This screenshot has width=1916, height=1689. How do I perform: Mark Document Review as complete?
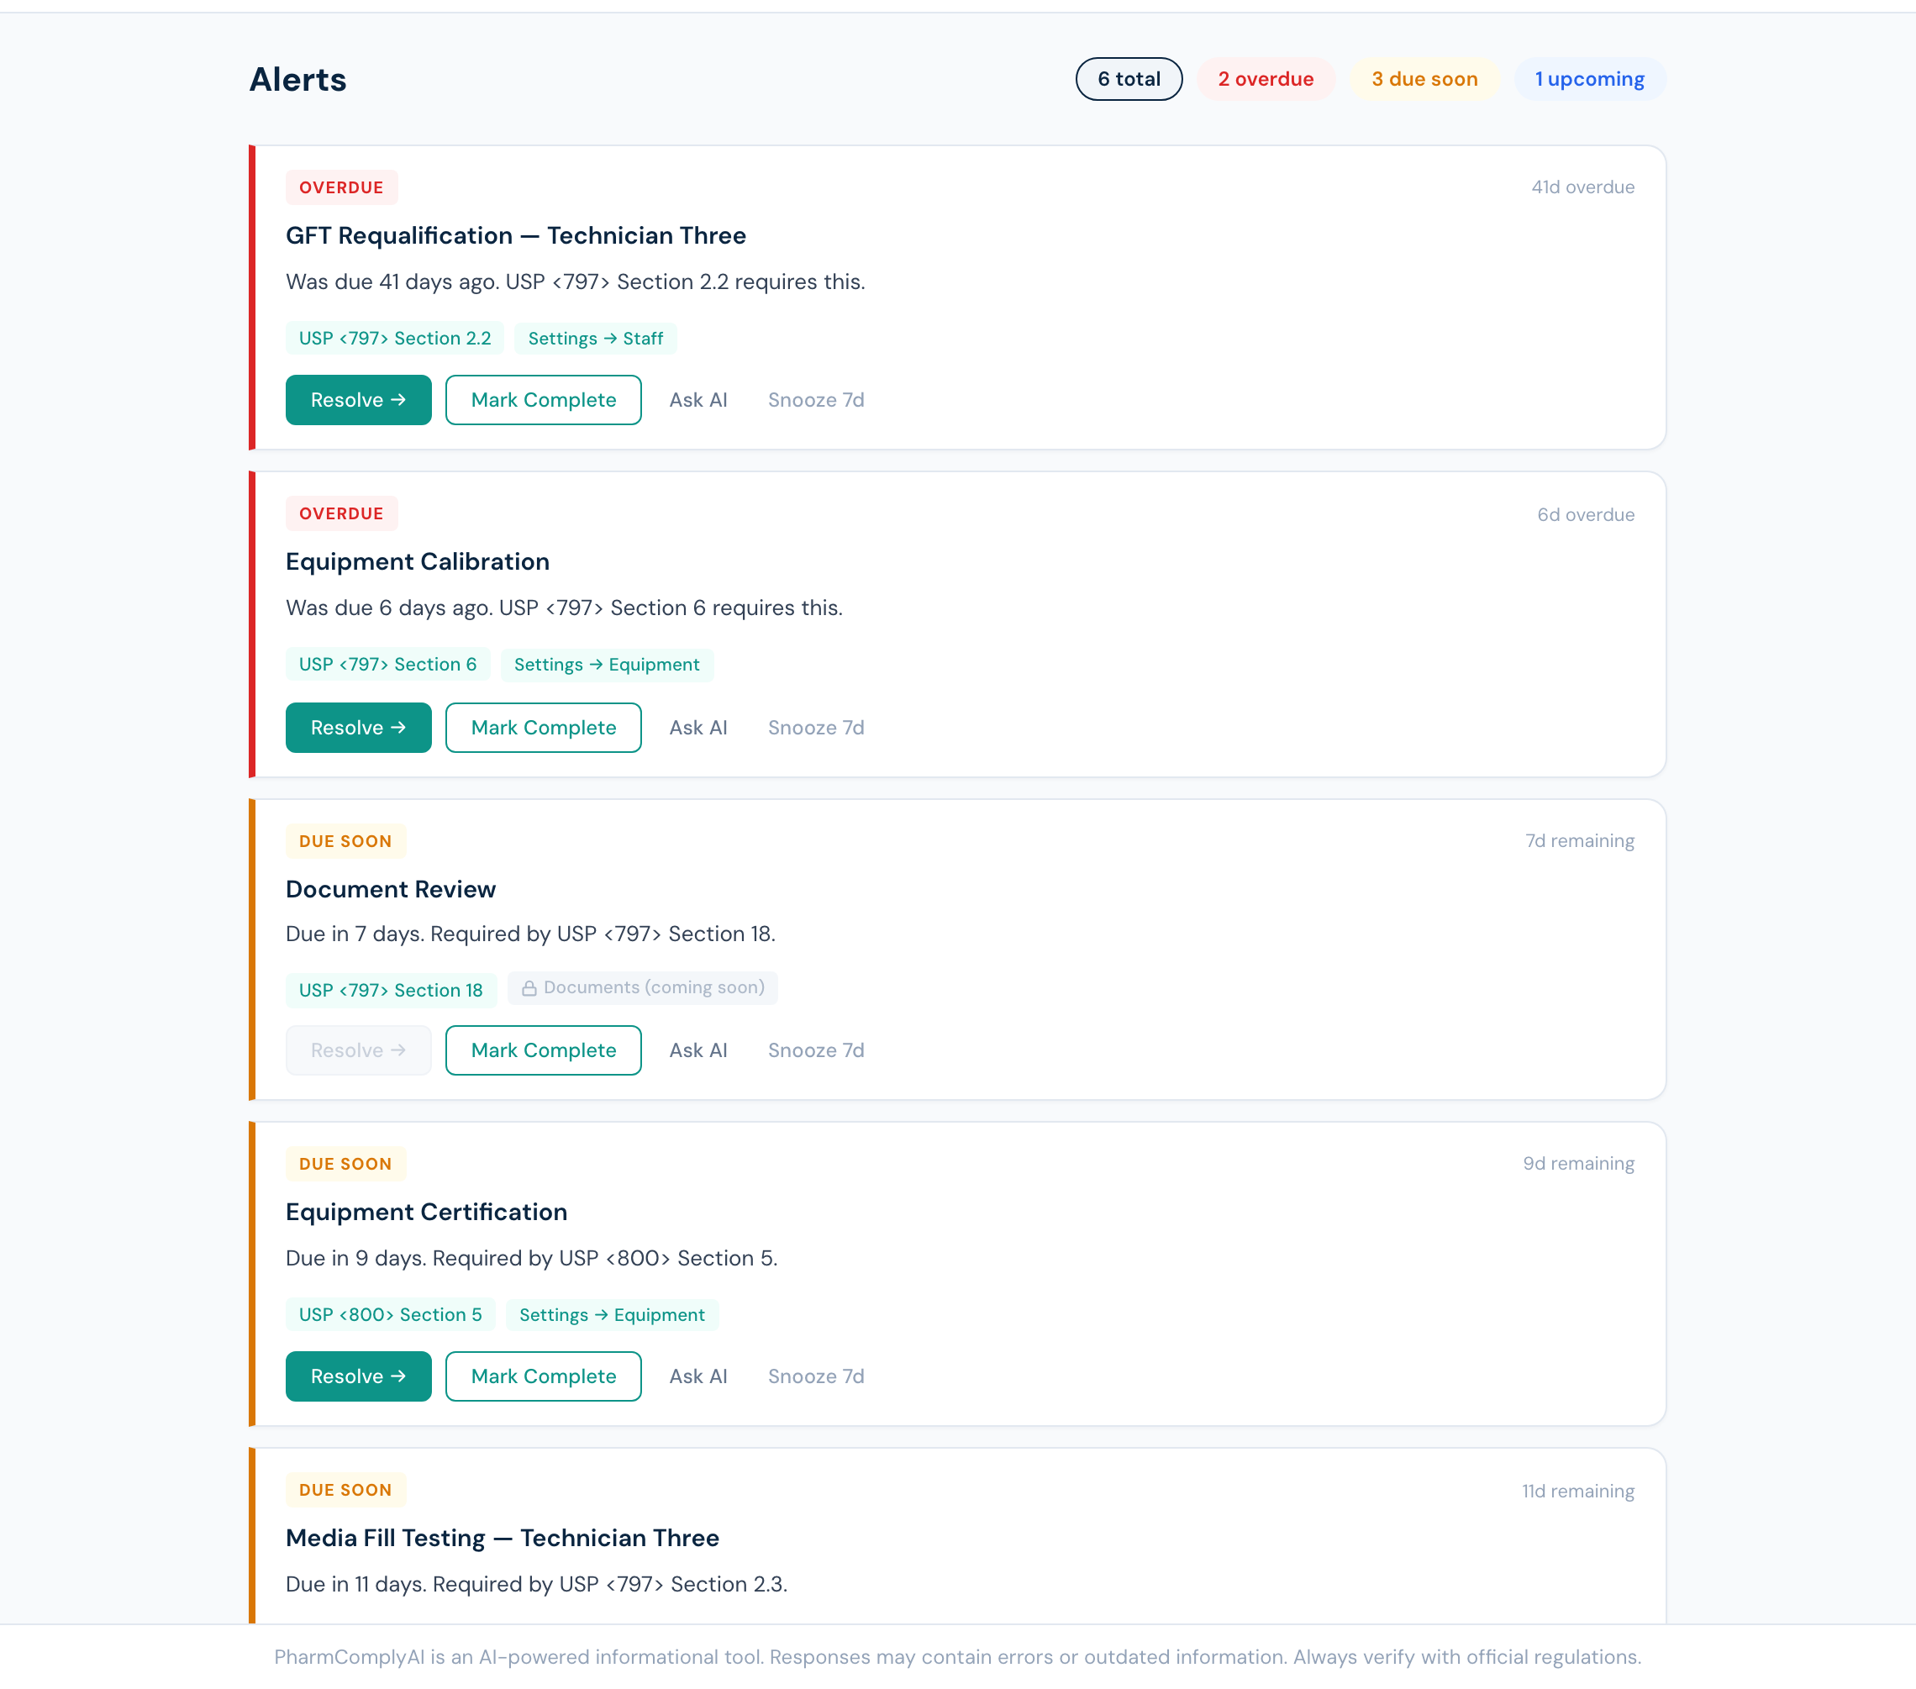click(x=543, y=1050)
